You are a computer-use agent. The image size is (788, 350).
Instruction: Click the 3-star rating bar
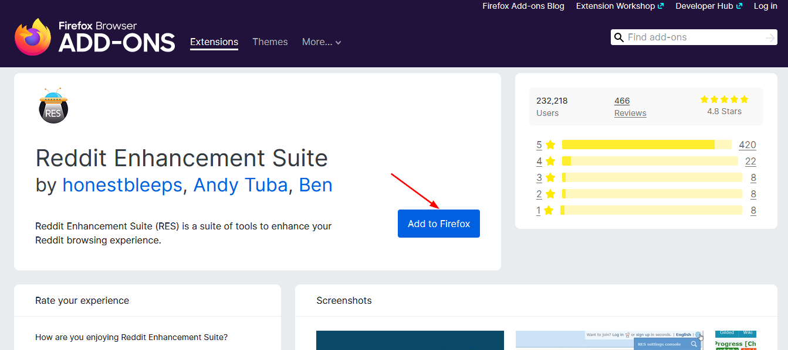click(x=652, y=177)
